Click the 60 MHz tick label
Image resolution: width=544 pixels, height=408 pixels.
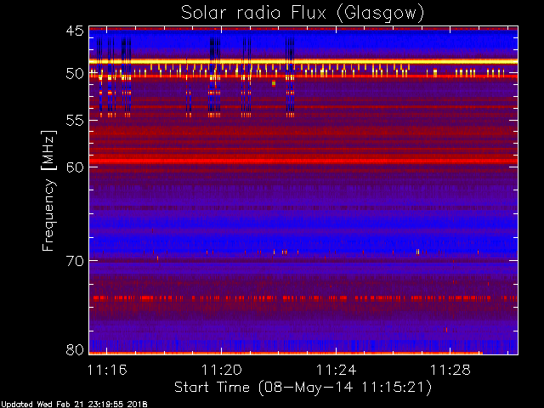(75, 167)
